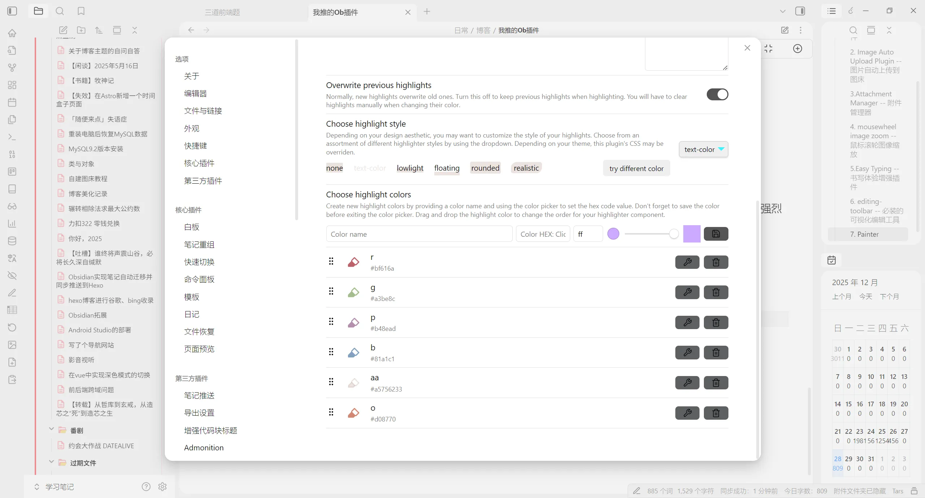The width and height of the screenshot is (925, 498).
Task: Open the 外观 settings section
Action: point(192,128)
